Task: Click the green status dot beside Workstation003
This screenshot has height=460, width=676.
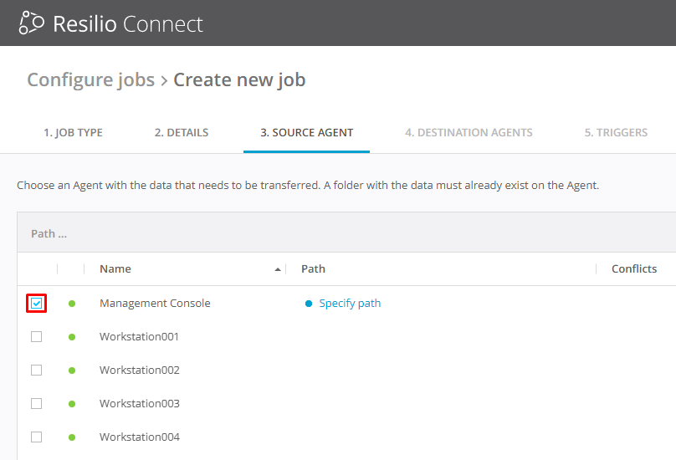Action: pos(72,404)
